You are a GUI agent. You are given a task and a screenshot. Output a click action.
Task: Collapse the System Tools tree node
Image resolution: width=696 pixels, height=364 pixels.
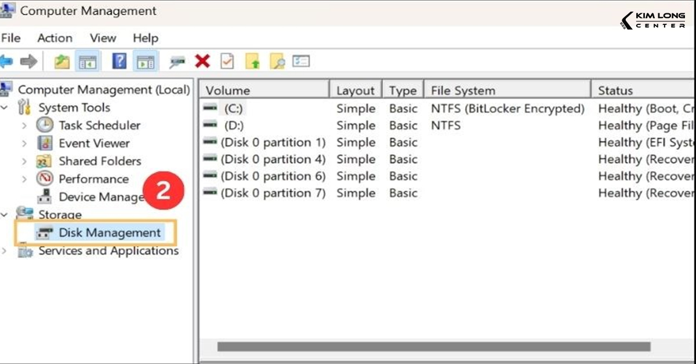tap(5, 108)
